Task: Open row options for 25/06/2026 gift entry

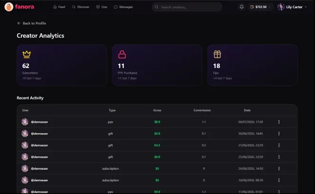Action: 279,157
